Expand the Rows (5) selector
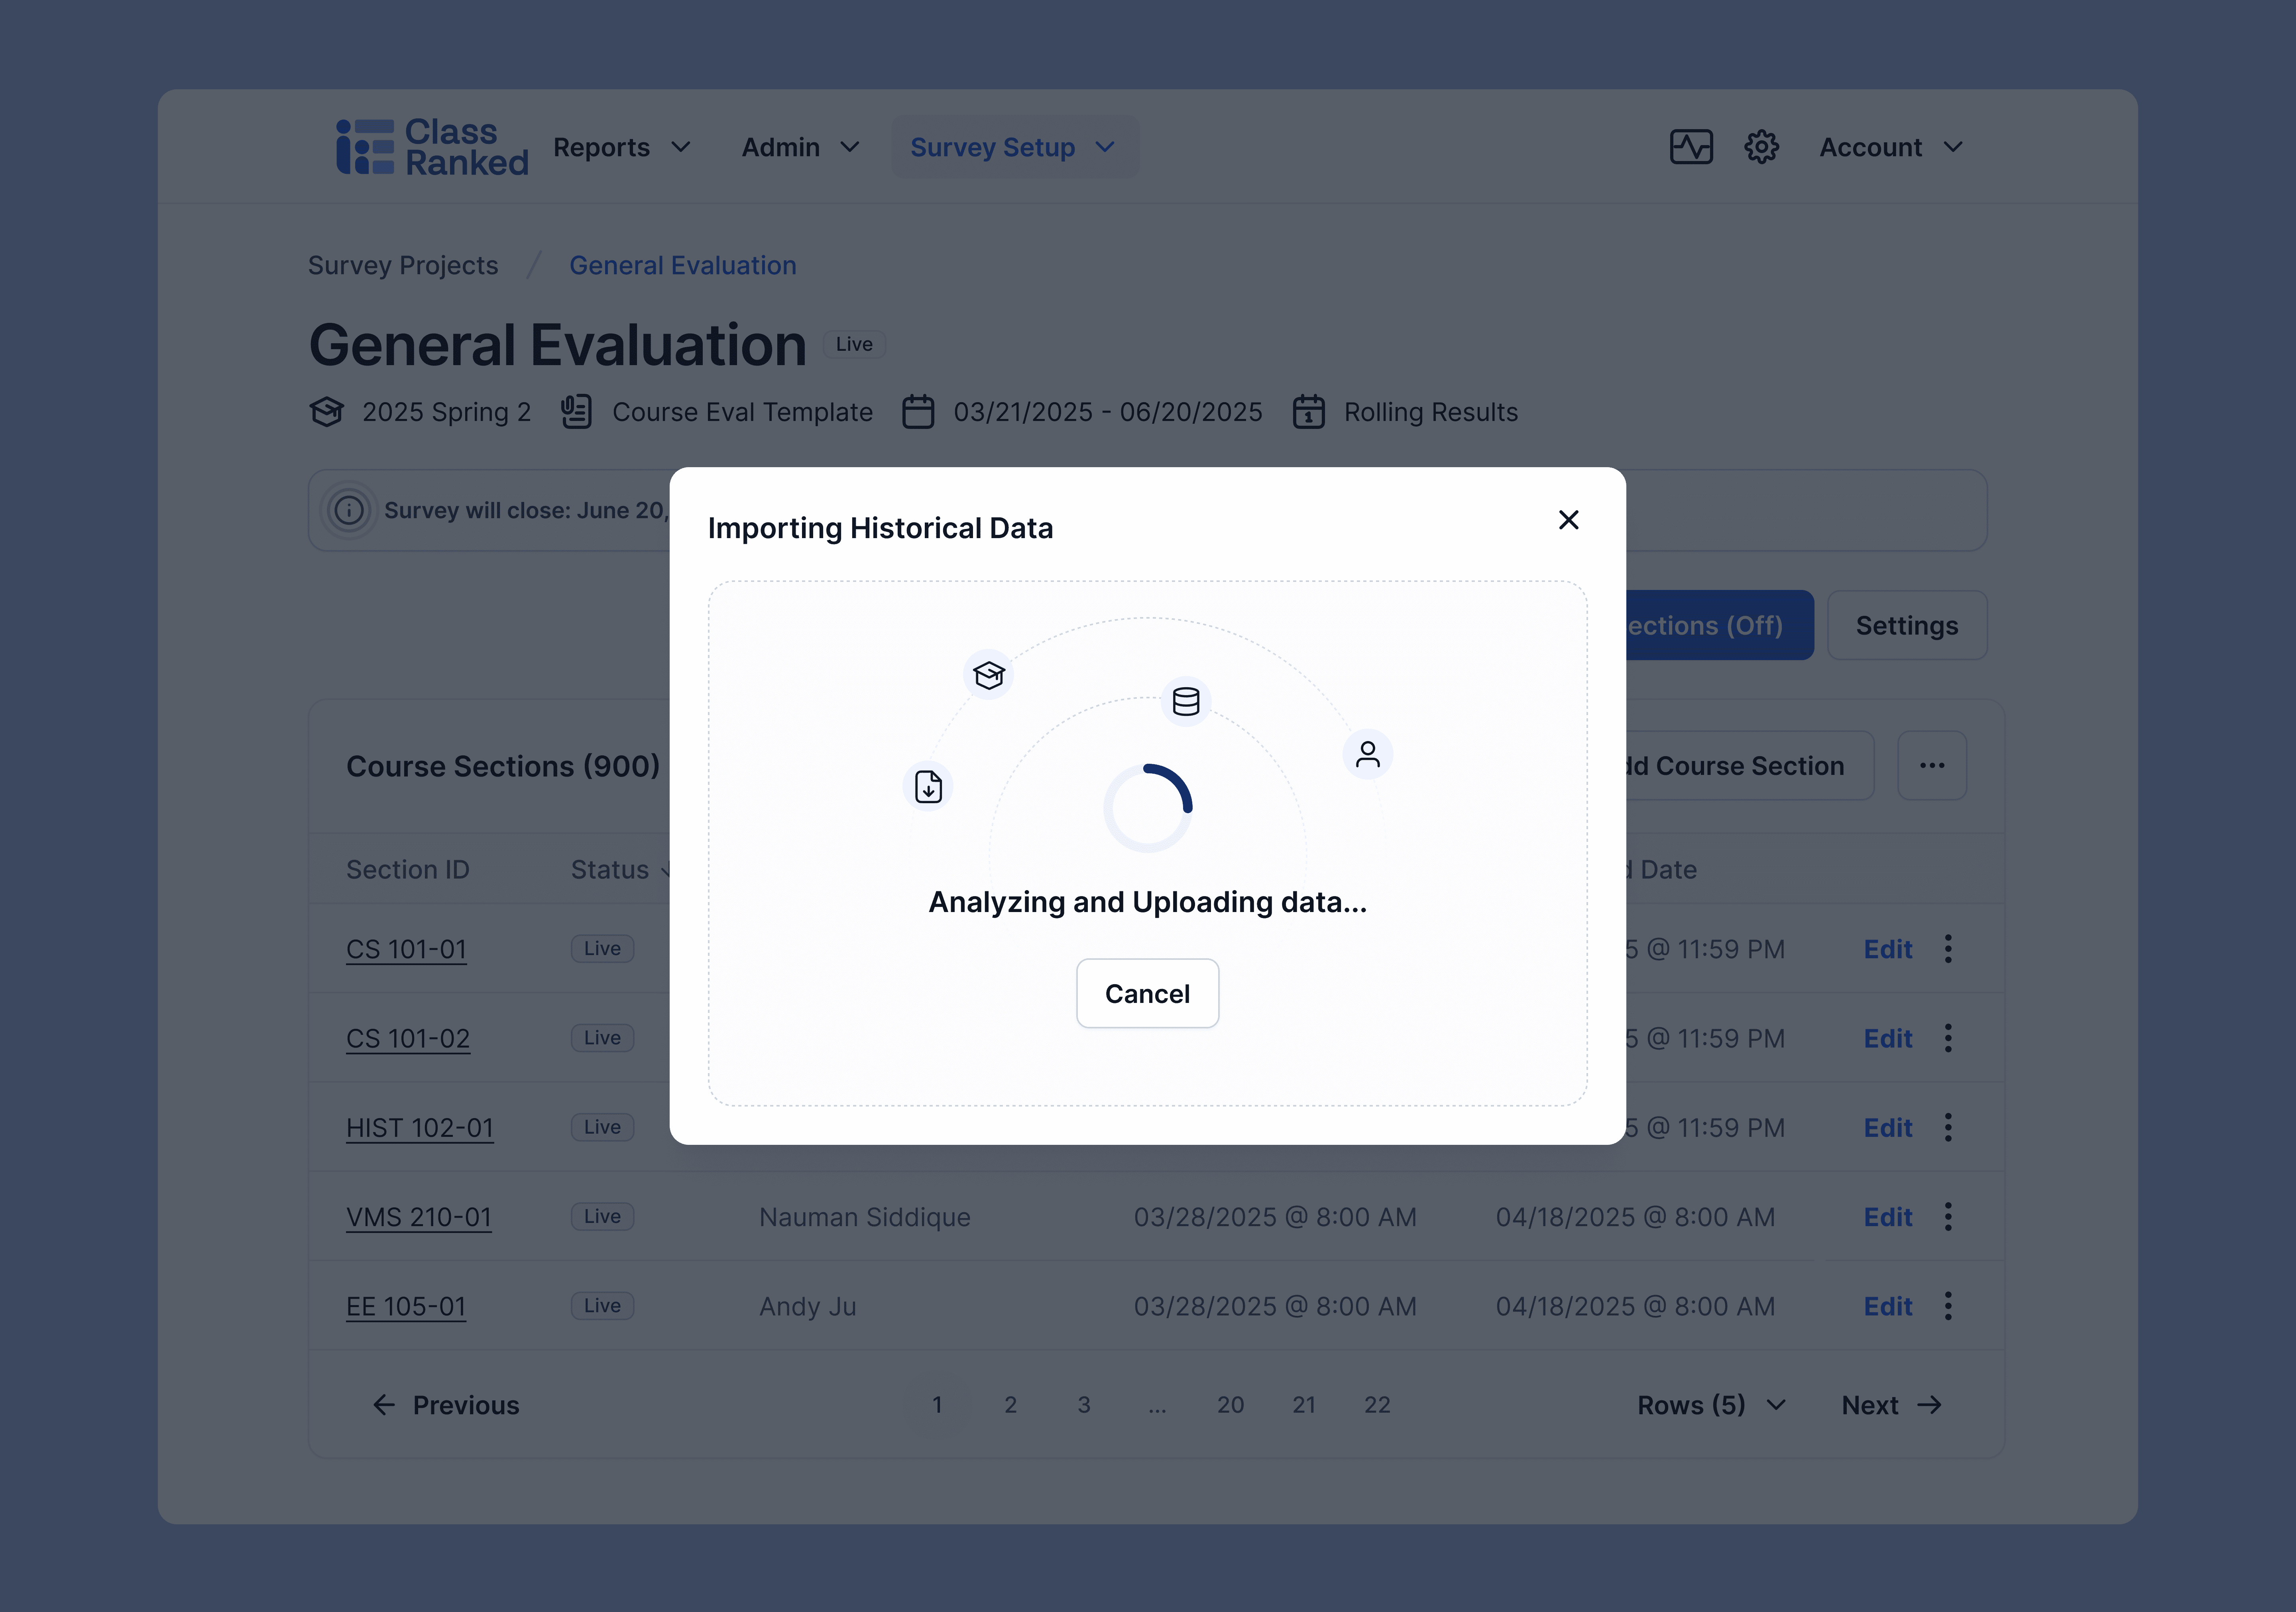 tap(1711, 1405)
